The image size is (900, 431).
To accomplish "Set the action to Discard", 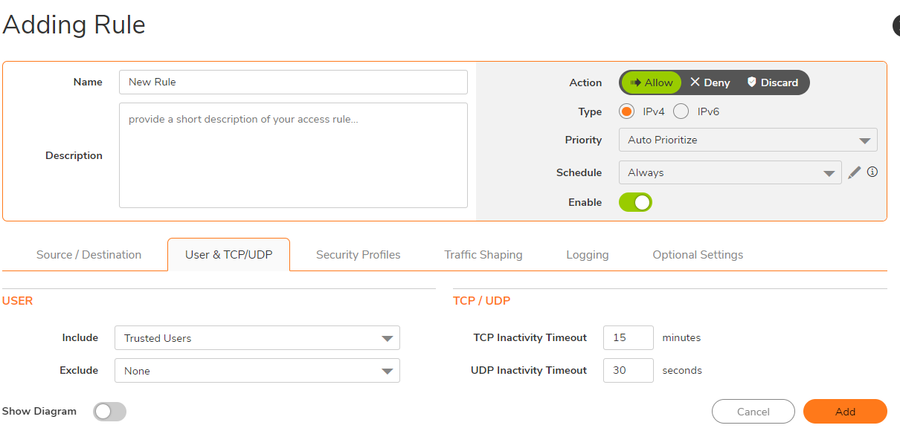I will (x=772, y=82).
